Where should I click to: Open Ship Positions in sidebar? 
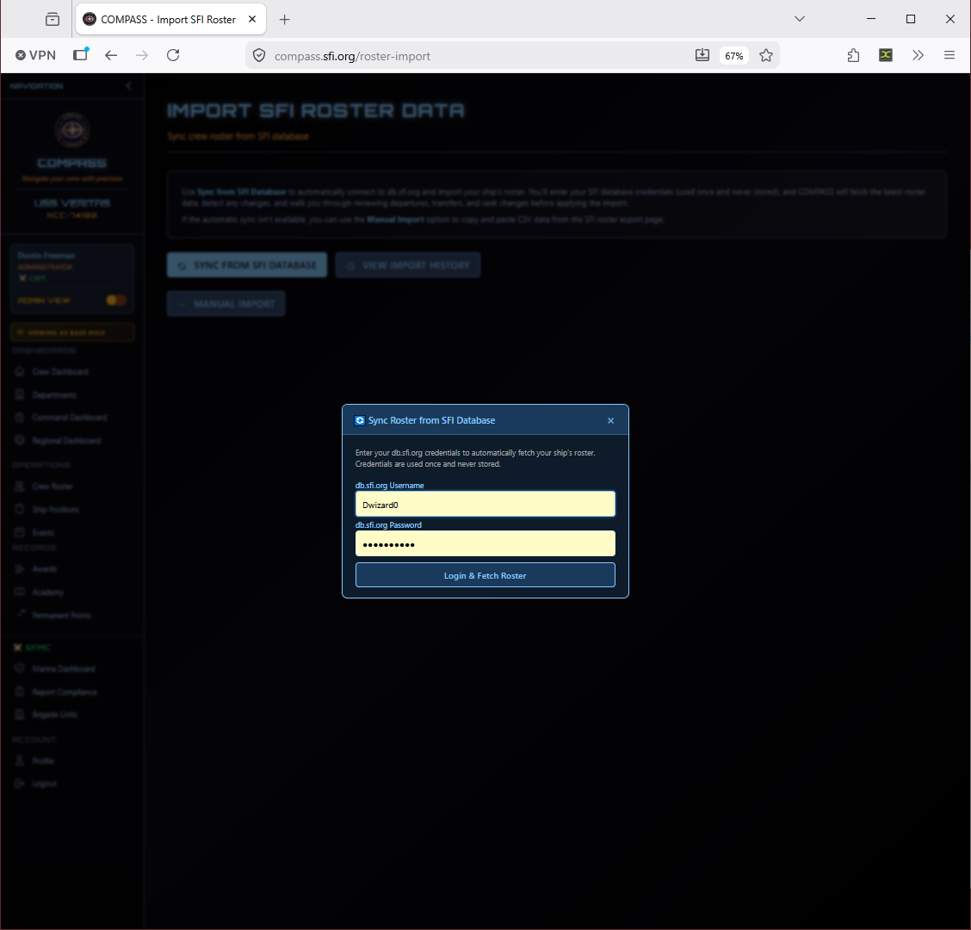coord(56,509)
